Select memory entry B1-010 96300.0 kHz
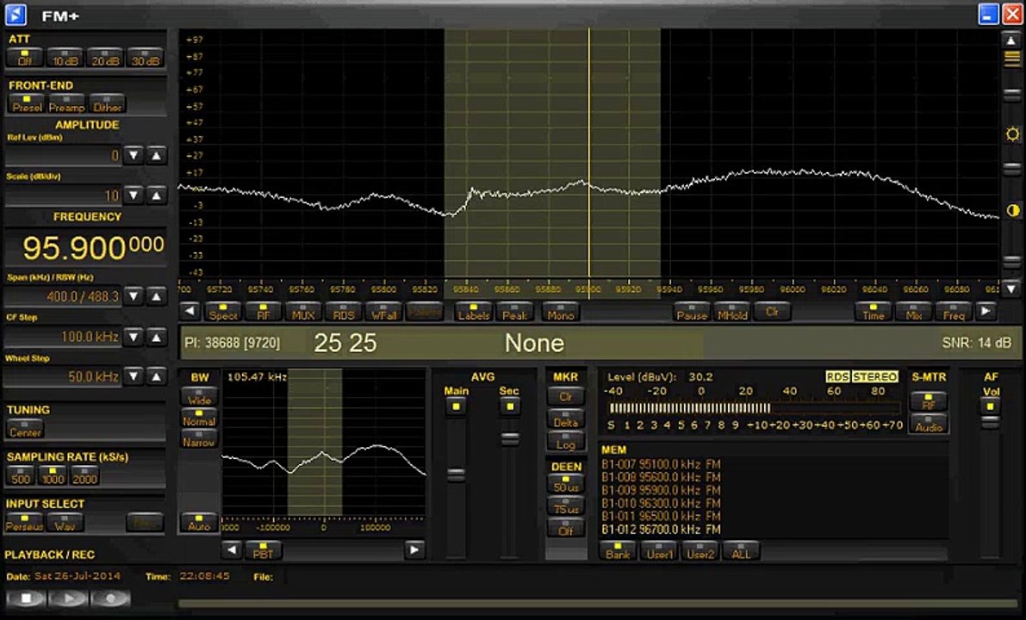 coord(661,503)
